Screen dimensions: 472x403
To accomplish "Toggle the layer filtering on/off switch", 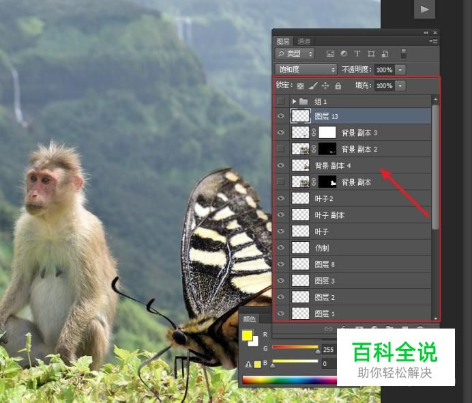I will pos(404,54).
